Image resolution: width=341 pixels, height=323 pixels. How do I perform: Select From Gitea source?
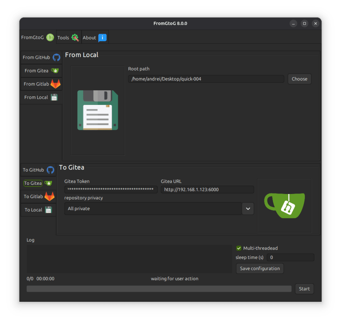click(x=41, y=71)
